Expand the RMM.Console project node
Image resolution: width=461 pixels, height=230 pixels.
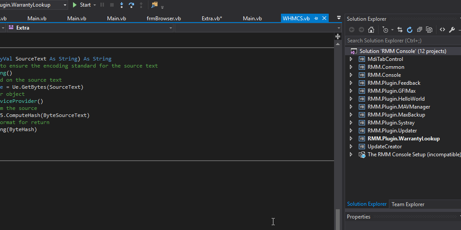[351, 75]
